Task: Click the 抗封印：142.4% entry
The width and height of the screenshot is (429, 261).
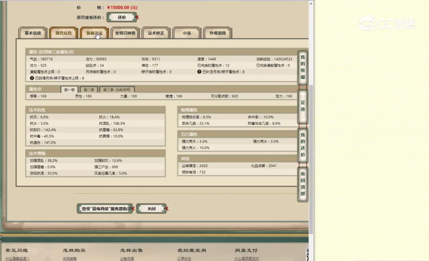Action: [43, 130]
